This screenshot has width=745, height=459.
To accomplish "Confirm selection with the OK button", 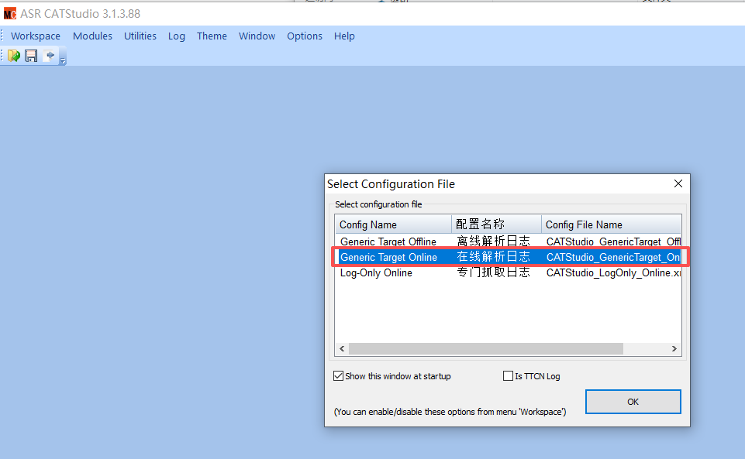I will click(x=633, y=402).
